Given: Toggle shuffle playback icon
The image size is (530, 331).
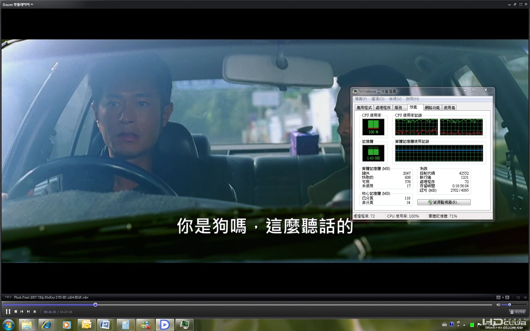Looking at the screenshot, I should 525,297.
